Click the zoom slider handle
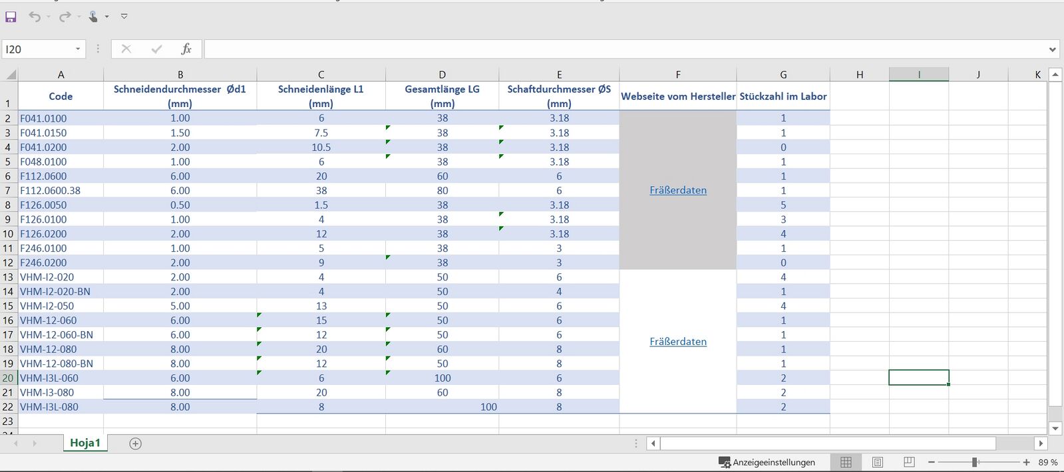The width and height of the screenshot is (1064, 472). click(x=974, y=462)
